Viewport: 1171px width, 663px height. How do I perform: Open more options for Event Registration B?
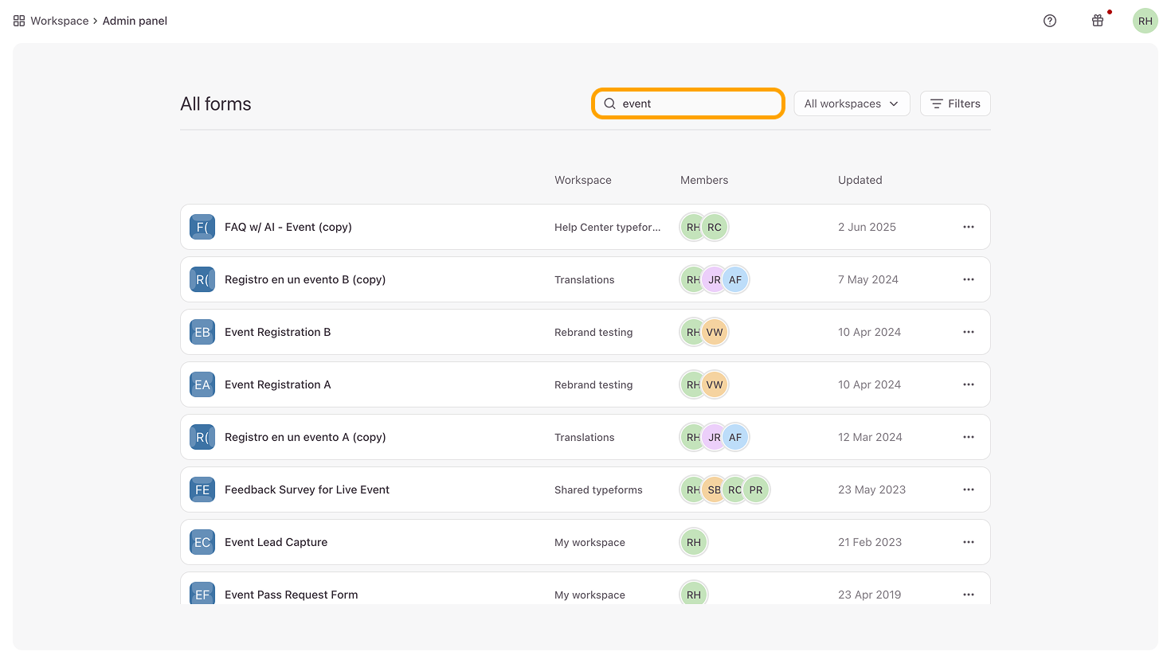point(968,332)
